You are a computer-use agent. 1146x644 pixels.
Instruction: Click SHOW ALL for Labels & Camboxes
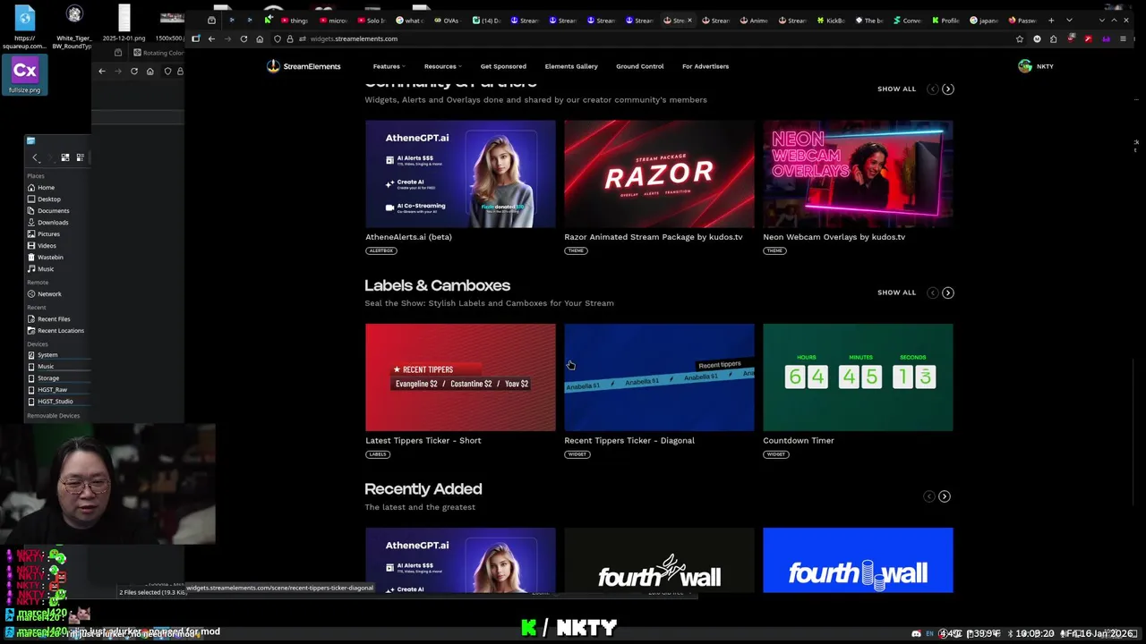896,292
